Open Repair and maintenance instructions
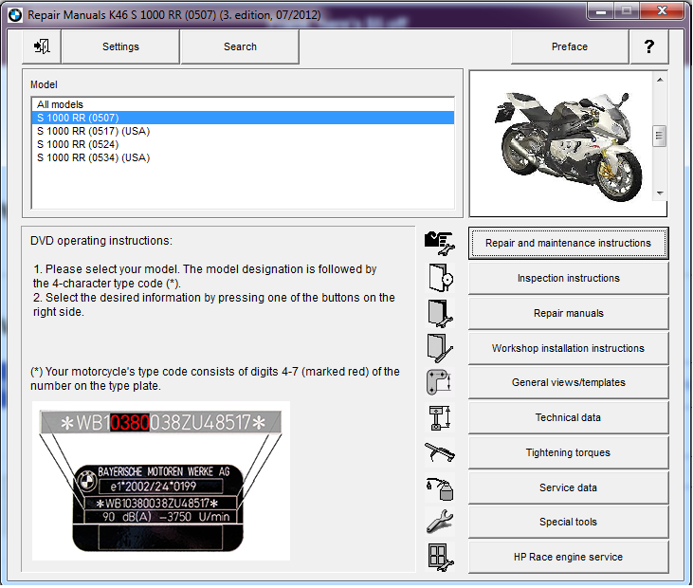This screenshot has width=693, height=588. 569,243
